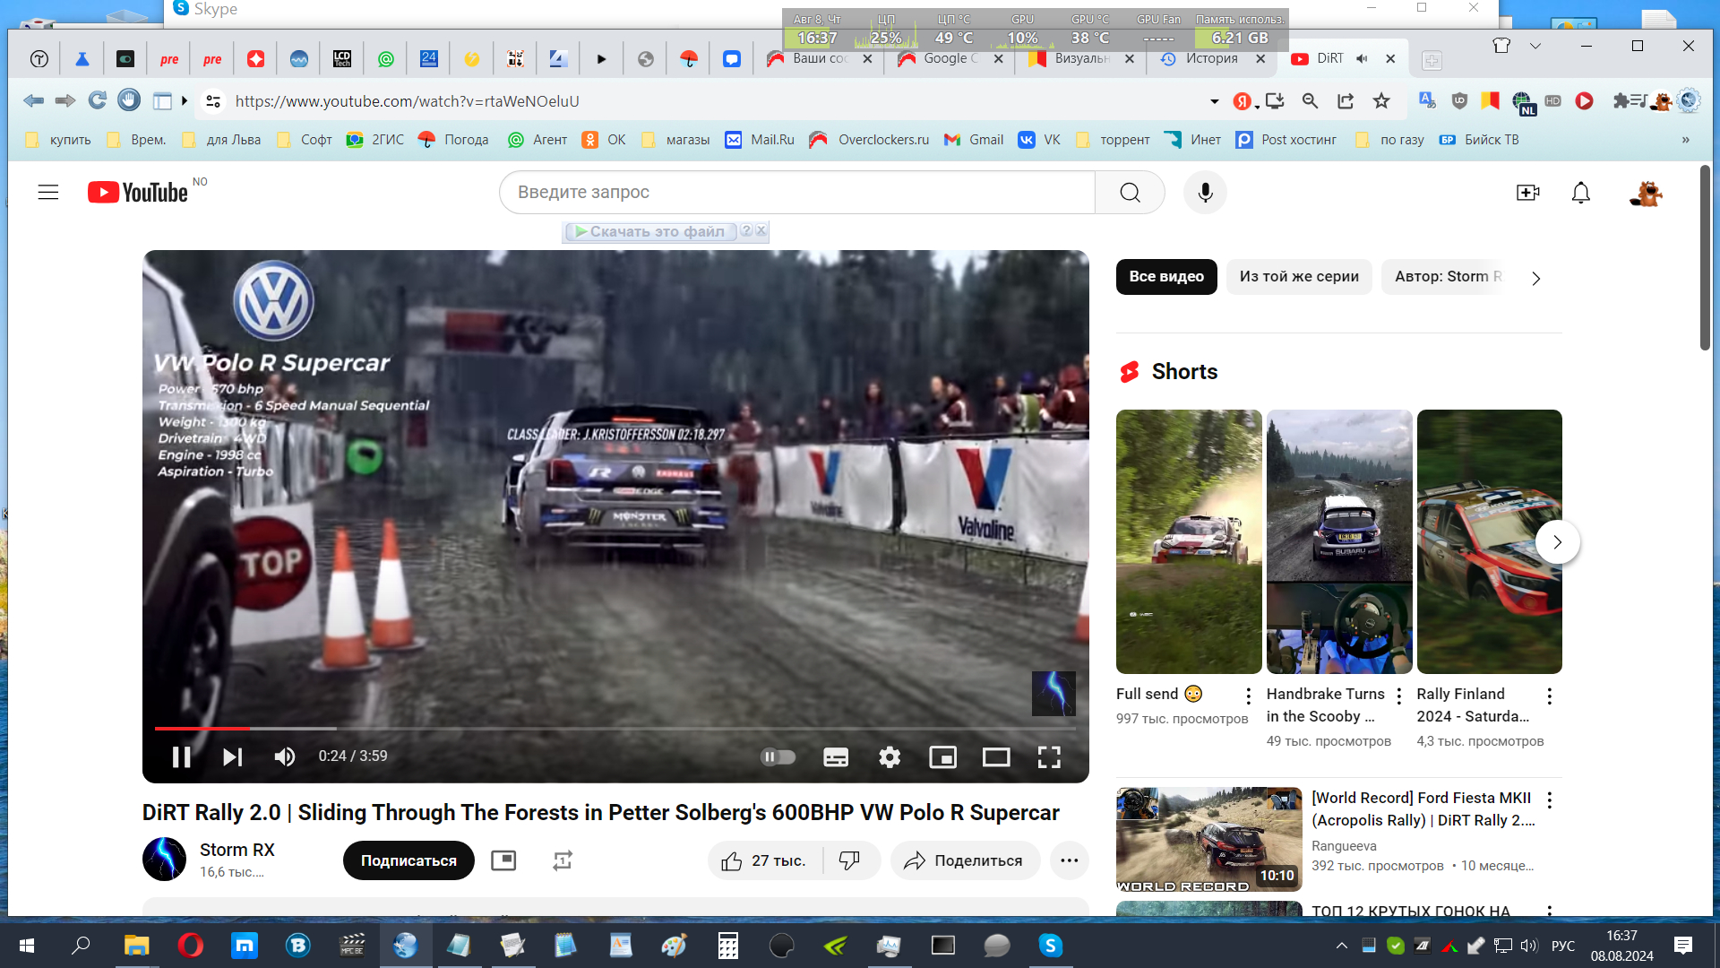Show next shorts with arrow
Viewport: 1720px width, 968px height.
[x=1557, y=541]
